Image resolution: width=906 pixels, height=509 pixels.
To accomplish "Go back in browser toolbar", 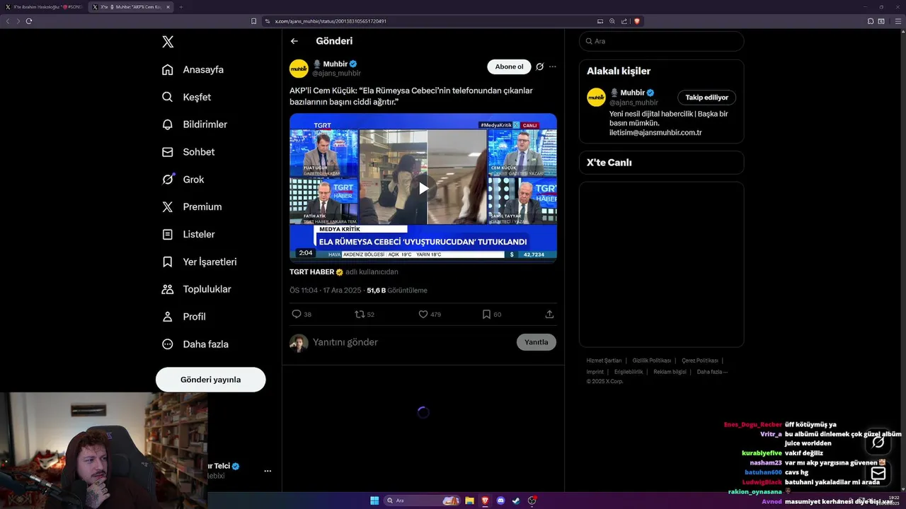I will [8, 21].
